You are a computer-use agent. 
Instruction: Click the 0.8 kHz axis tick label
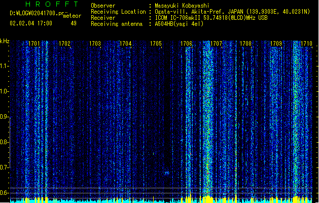[4, 142]
